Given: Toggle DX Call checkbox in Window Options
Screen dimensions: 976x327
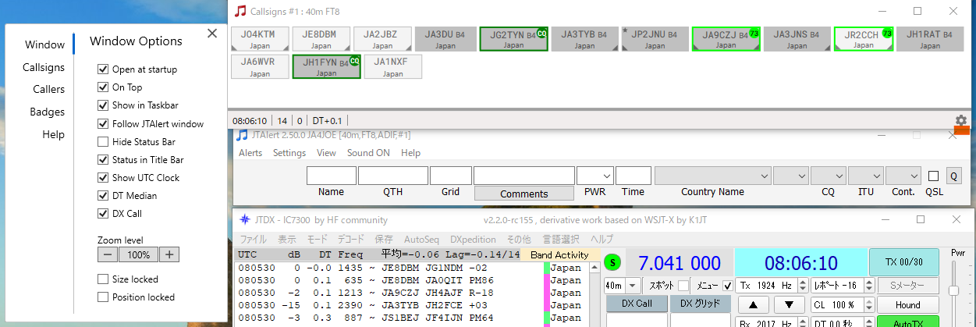Looking at the screenshot, I should [x=103, y=213].
